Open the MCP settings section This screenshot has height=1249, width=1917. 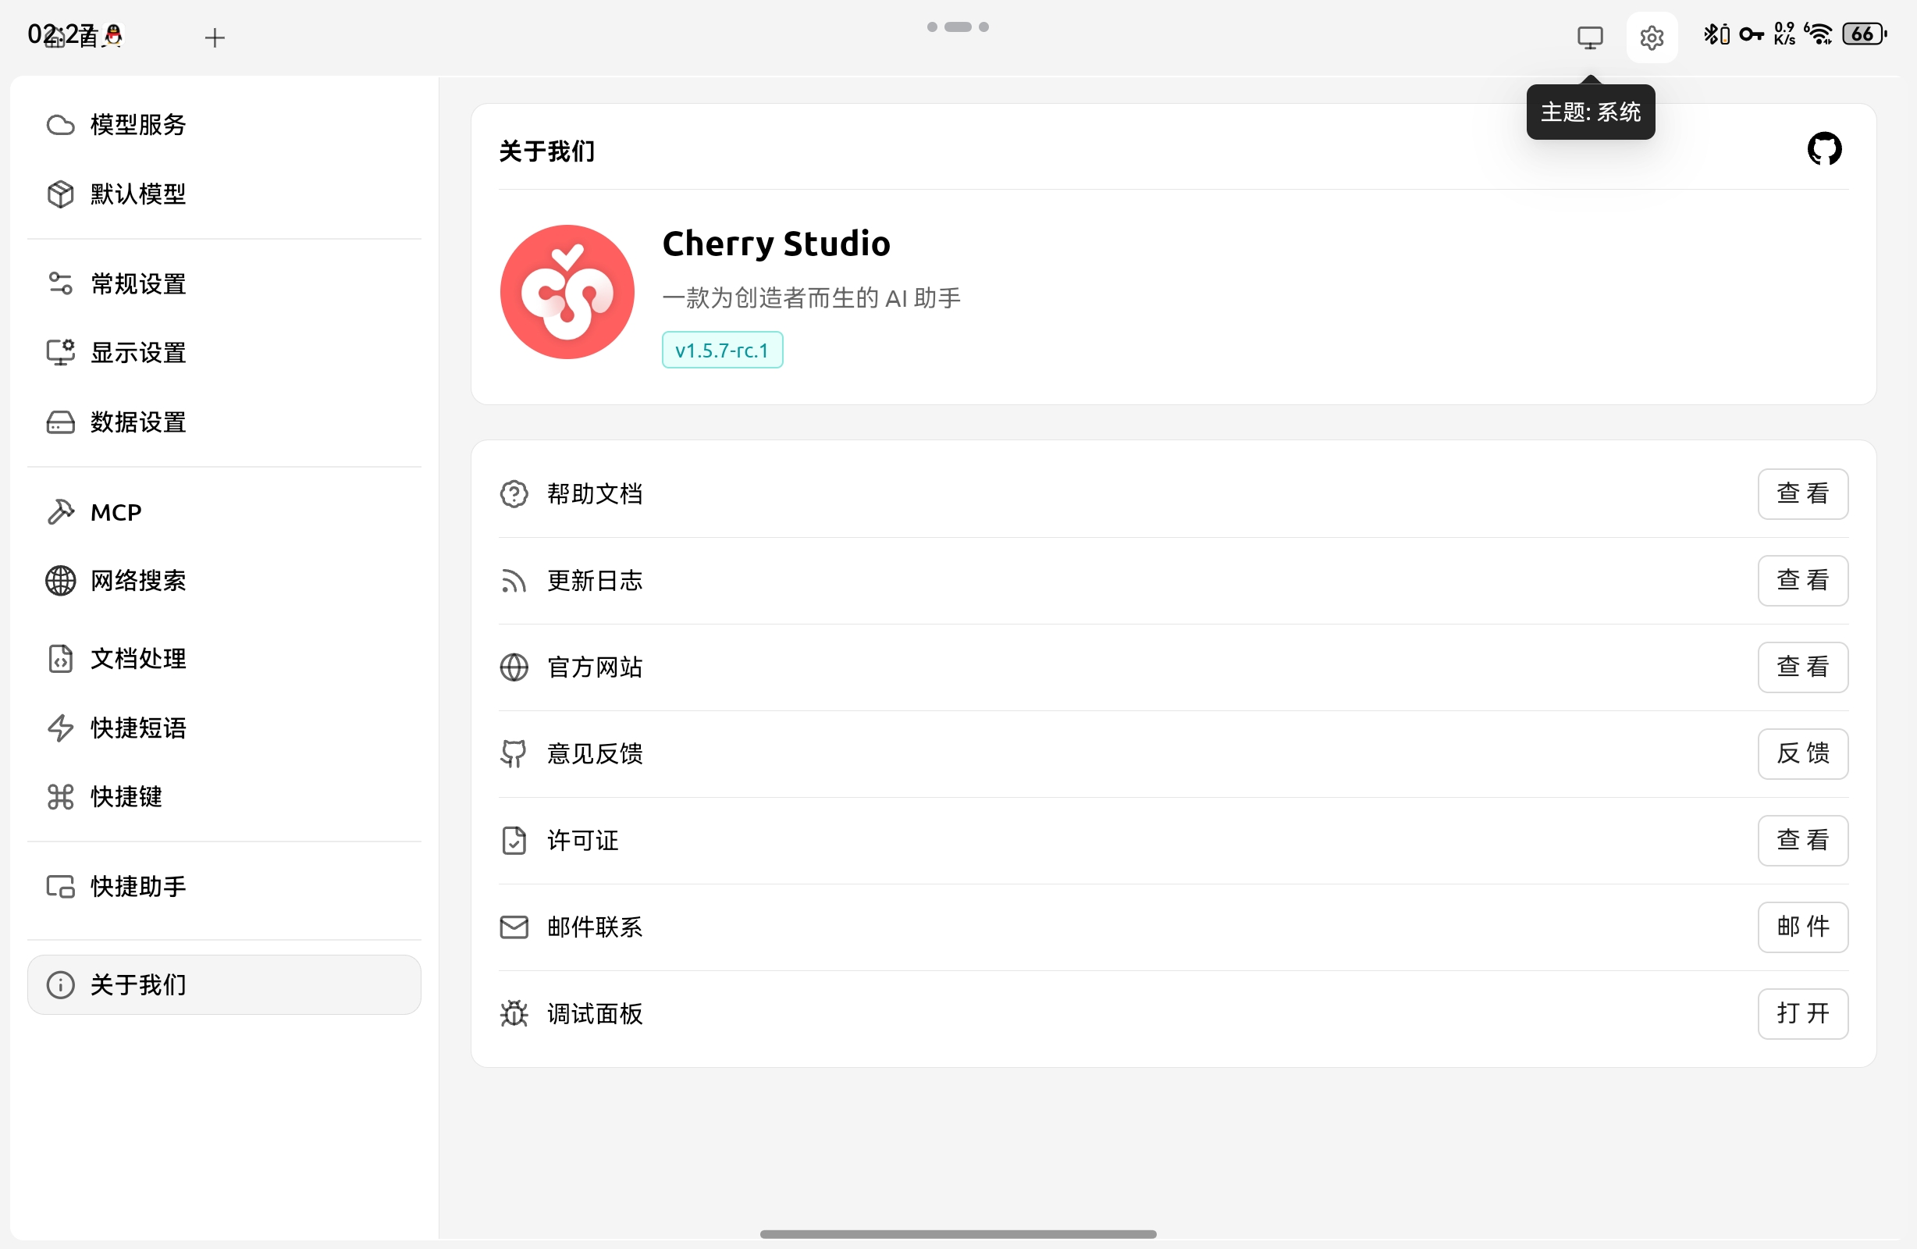(224, 513)
